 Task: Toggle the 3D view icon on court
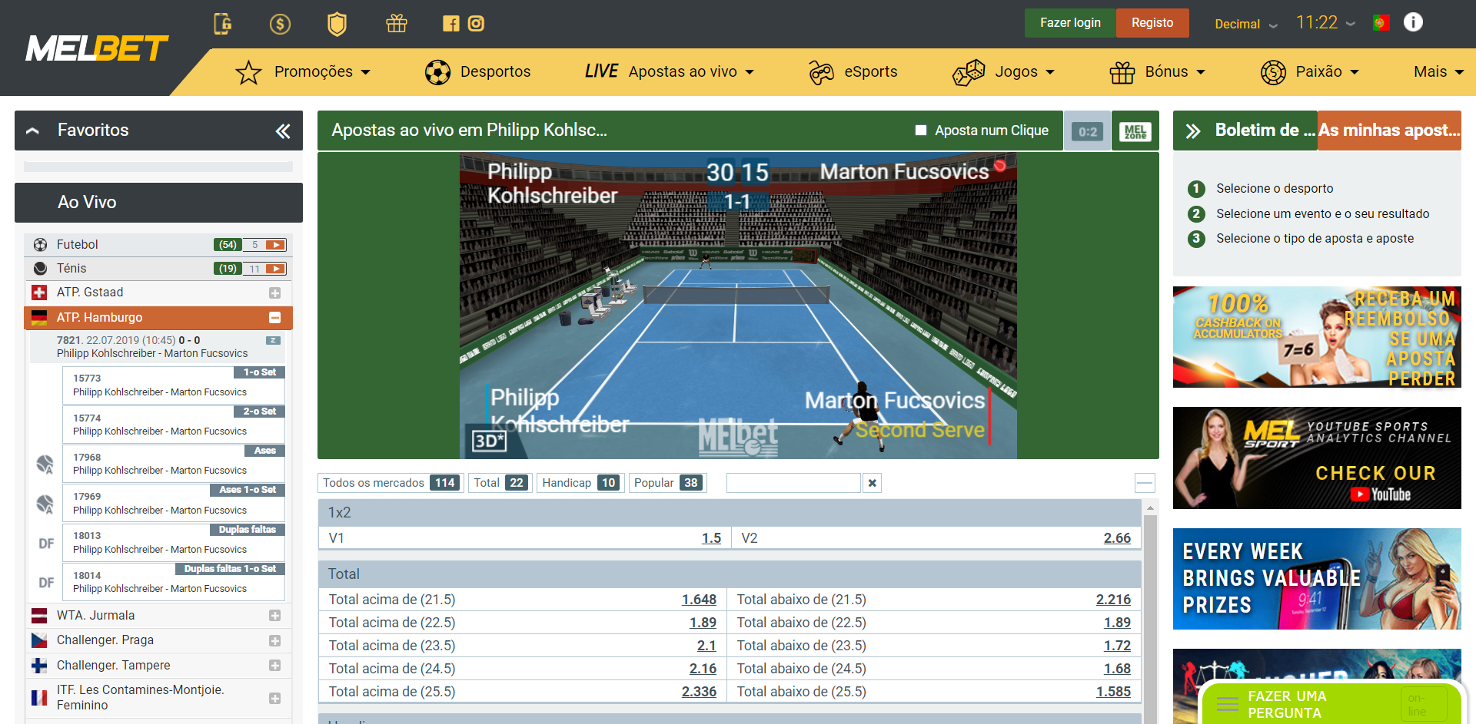[489, 441]
